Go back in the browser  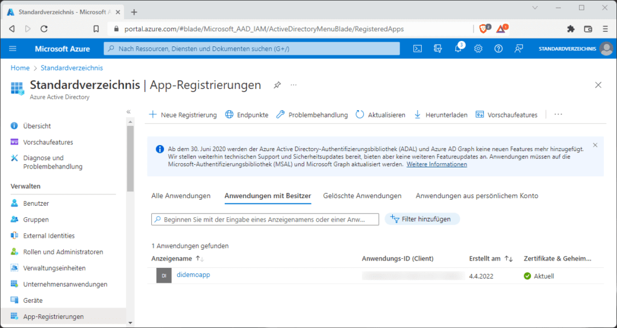[12, 29]
